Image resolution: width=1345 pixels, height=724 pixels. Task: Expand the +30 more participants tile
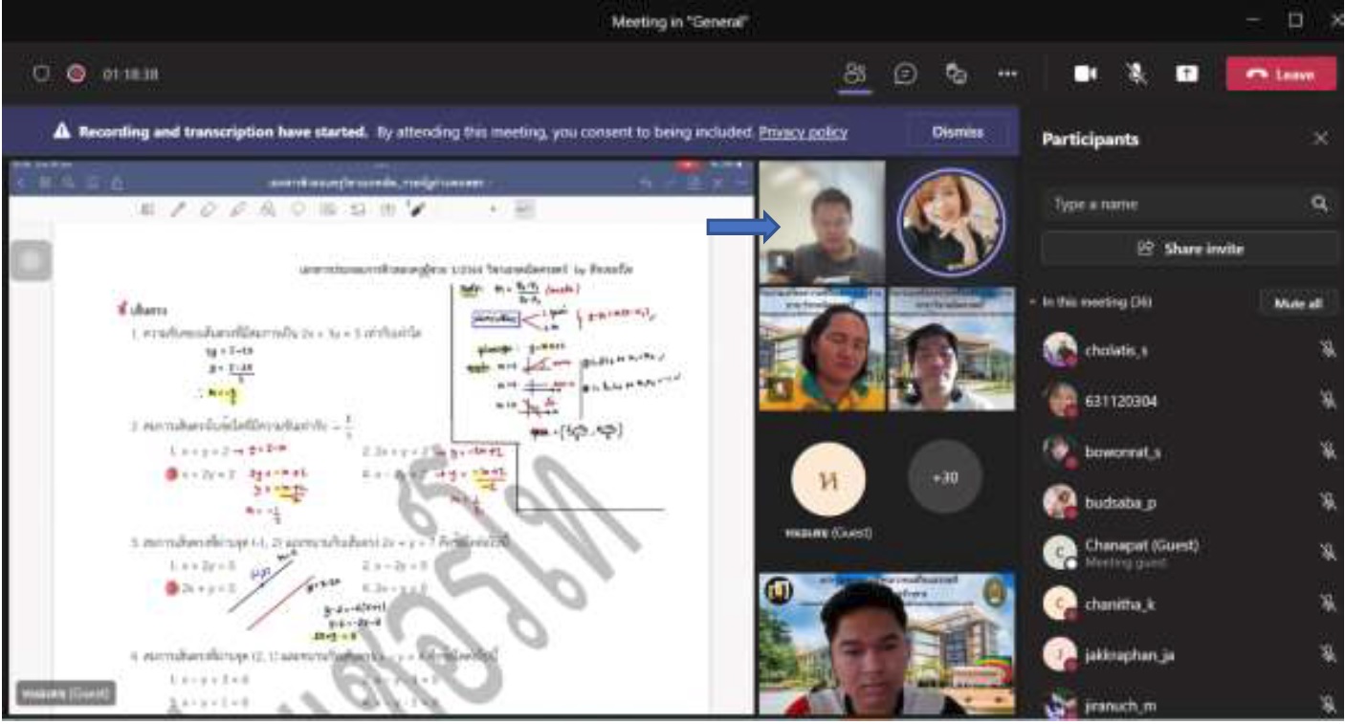[x=944, y=477]
